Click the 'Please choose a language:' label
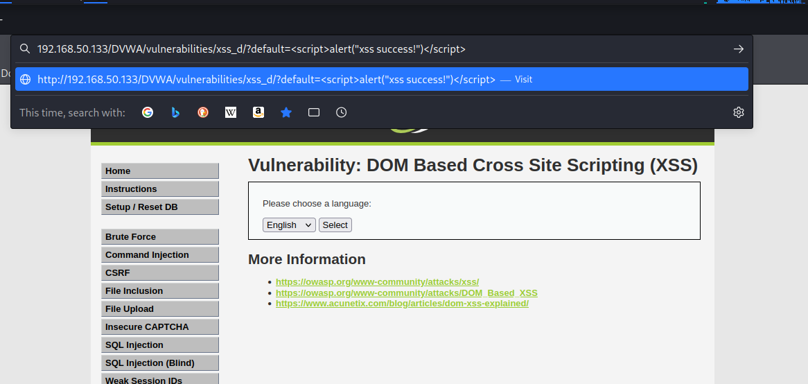This screenshot has width=808, height=384. [317, 204]
